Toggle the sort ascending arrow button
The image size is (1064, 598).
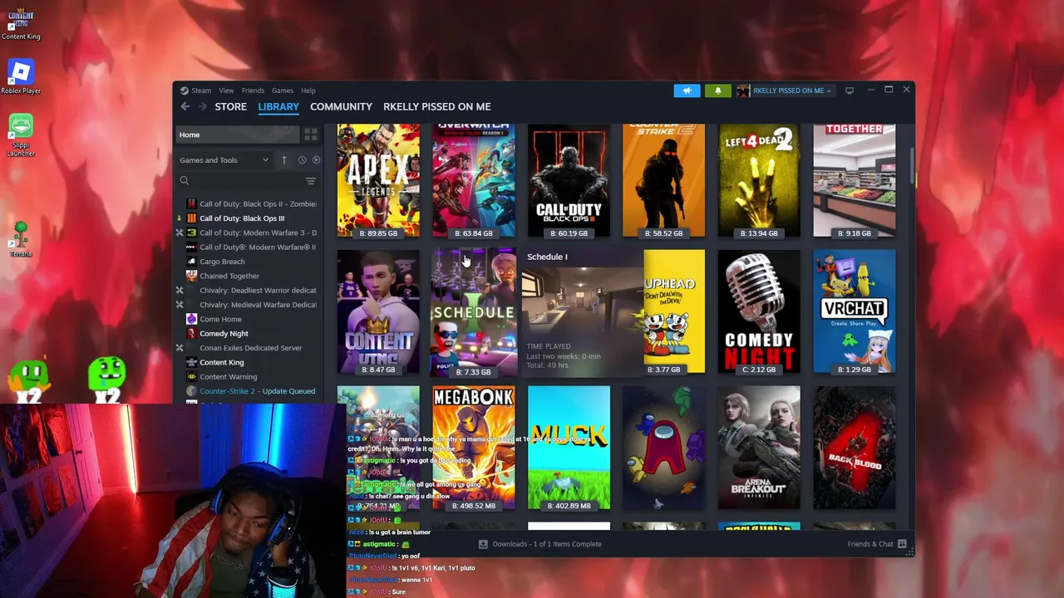(x=284, y=160)
